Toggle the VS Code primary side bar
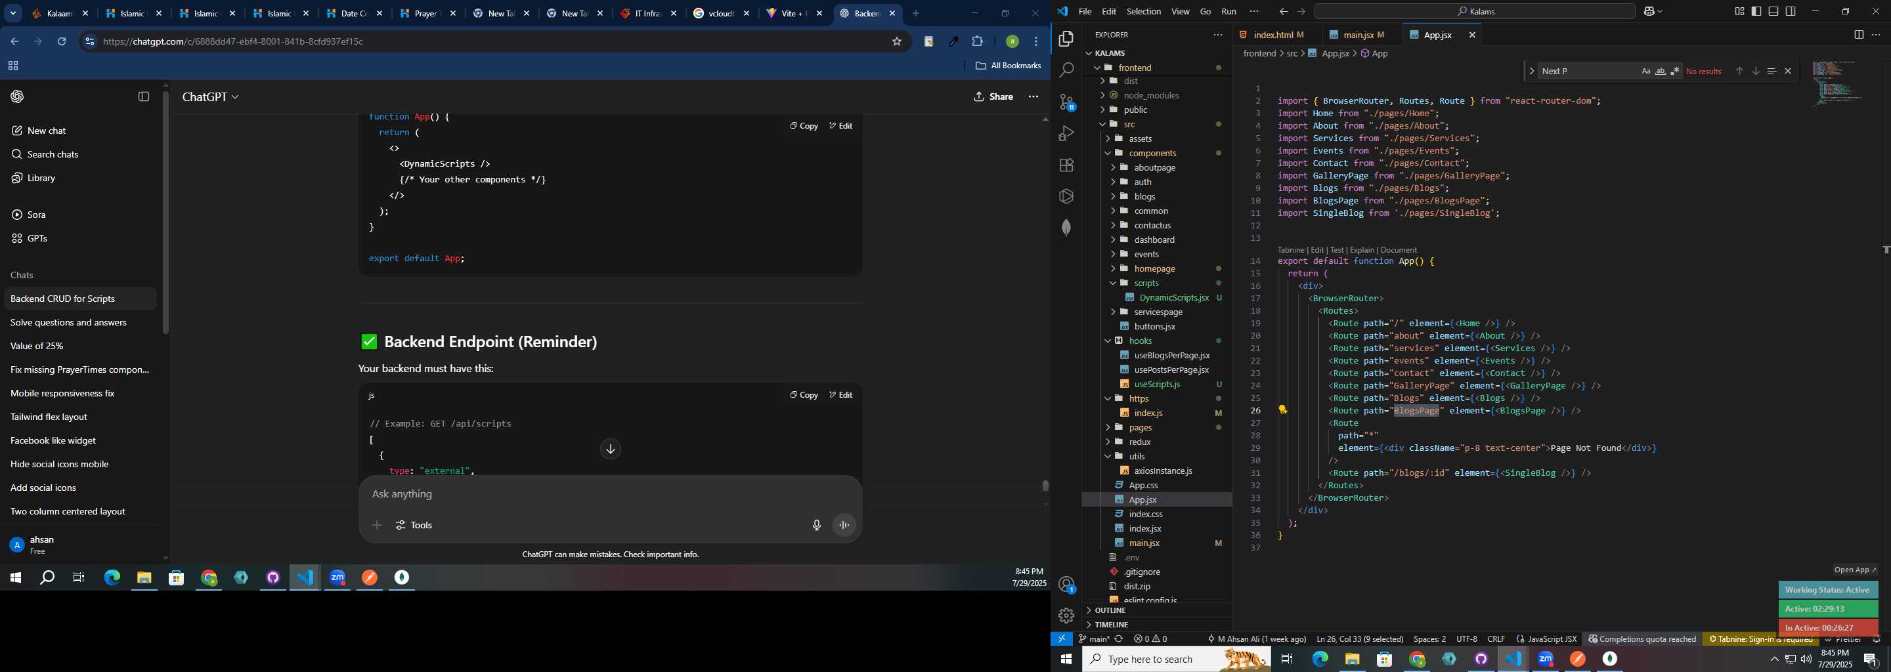This screenshot has width=1891, height=672. [1756, 11]
